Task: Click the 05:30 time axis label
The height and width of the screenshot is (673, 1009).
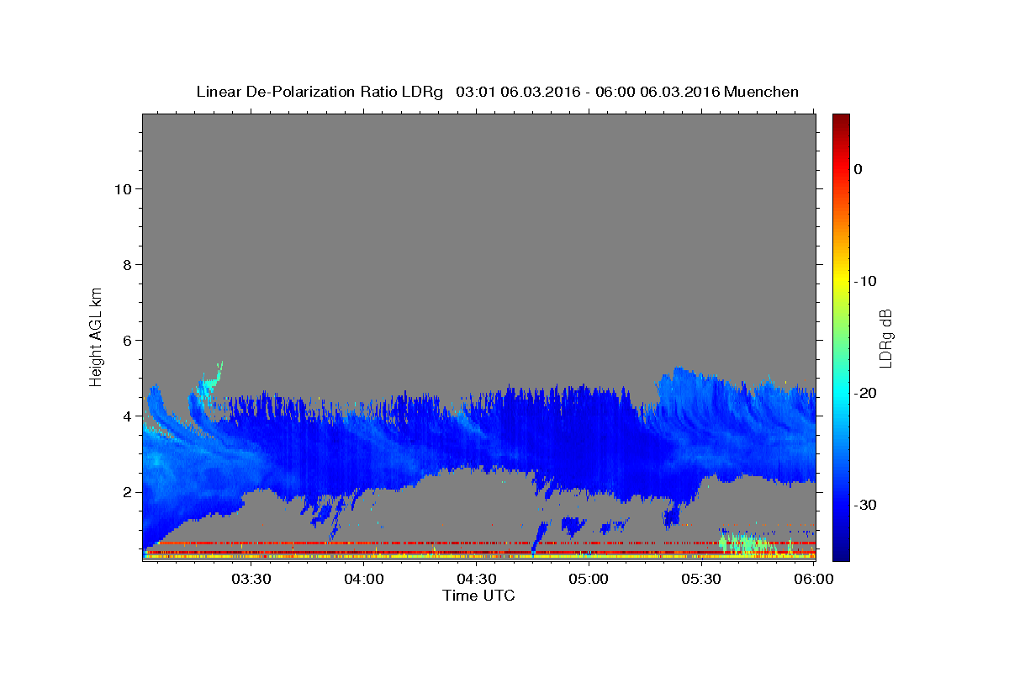Action: click(701, 580)
